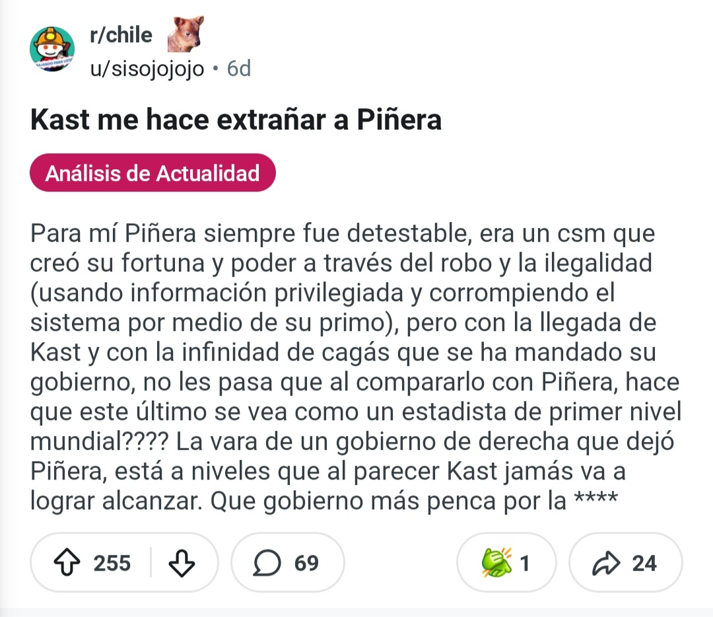Screen dimensions: 713x617
Task: Click the word "Piñera" in the post title
Action: point(399,120)
